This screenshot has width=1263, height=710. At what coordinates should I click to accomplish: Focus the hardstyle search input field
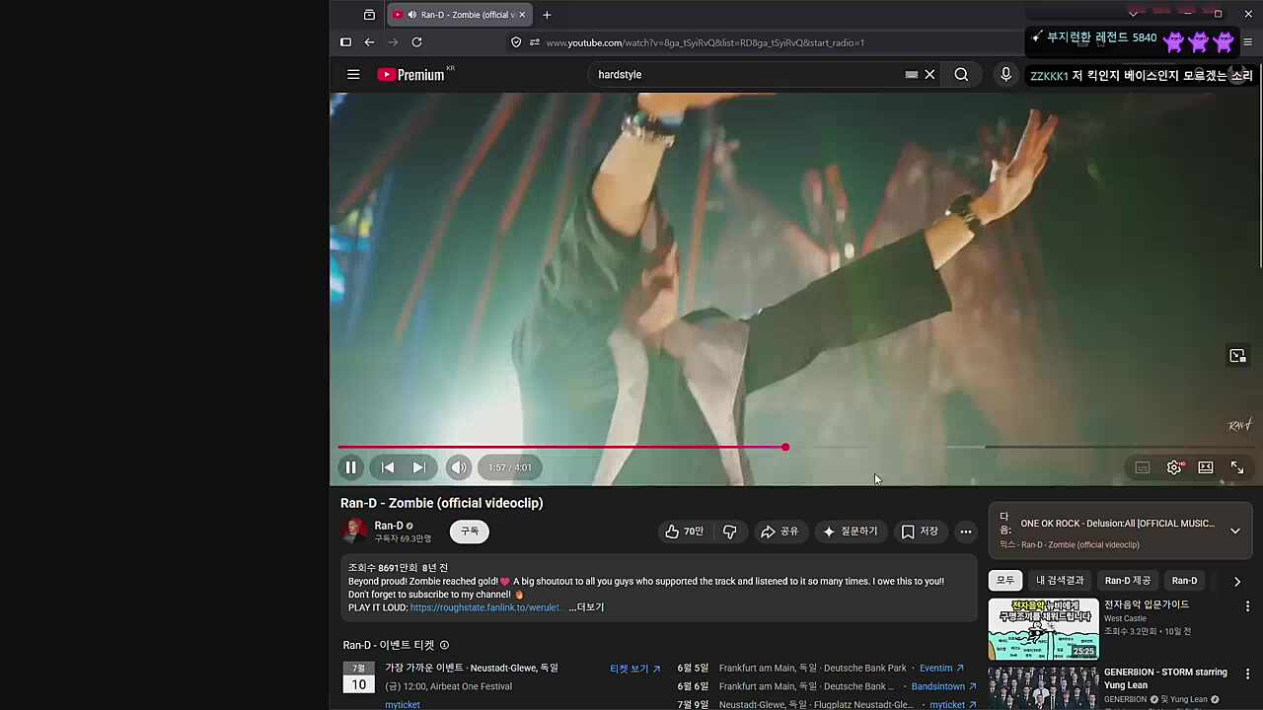coord(745,74)
